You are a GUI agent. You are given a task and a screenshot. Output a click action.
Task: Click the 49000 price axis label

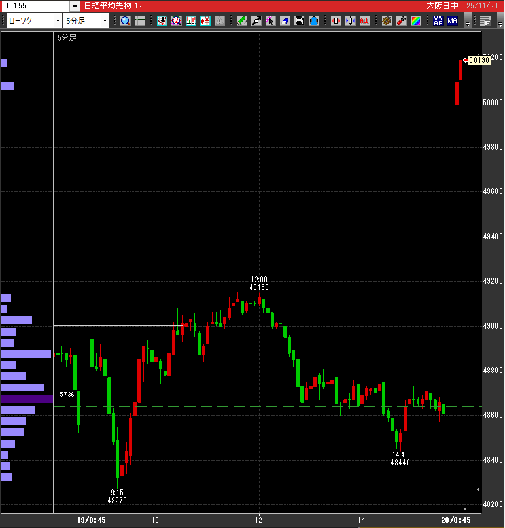493,326
